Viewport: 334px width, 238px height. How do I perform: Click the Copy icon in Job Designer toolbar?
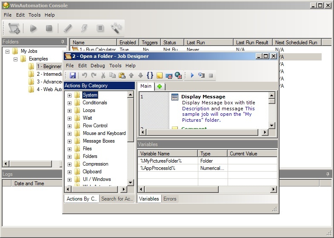pos(112,75)
